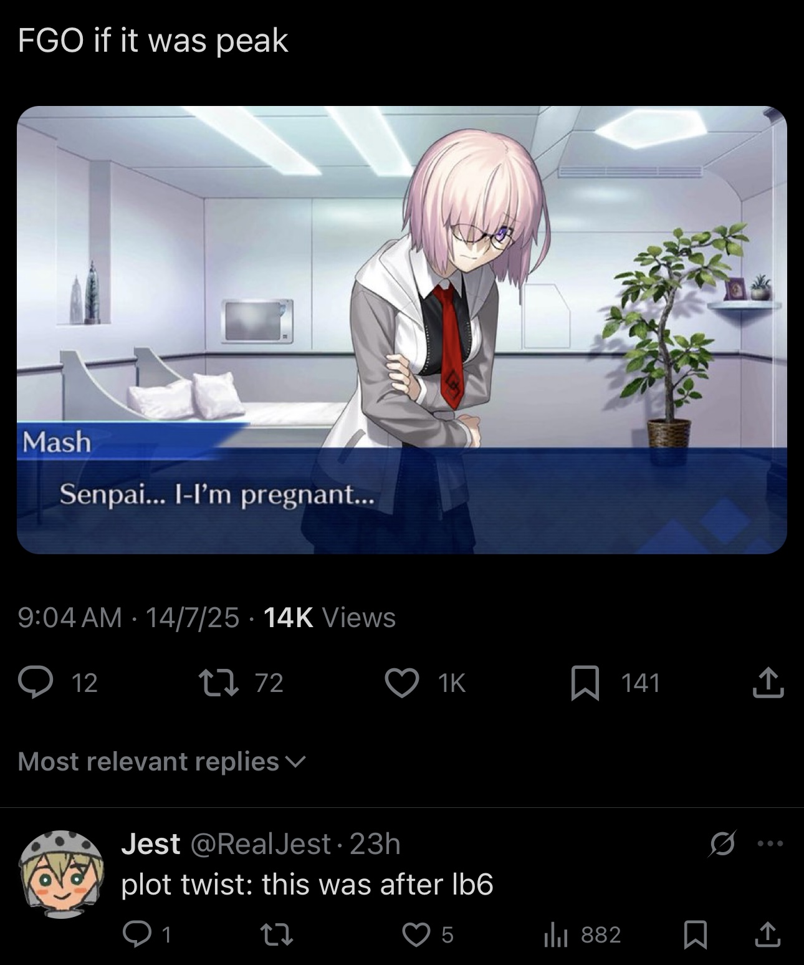804x965 pixels.
Task: Click the Grok circle-slash icon on Jest's reply
Action: click(723, 844)
